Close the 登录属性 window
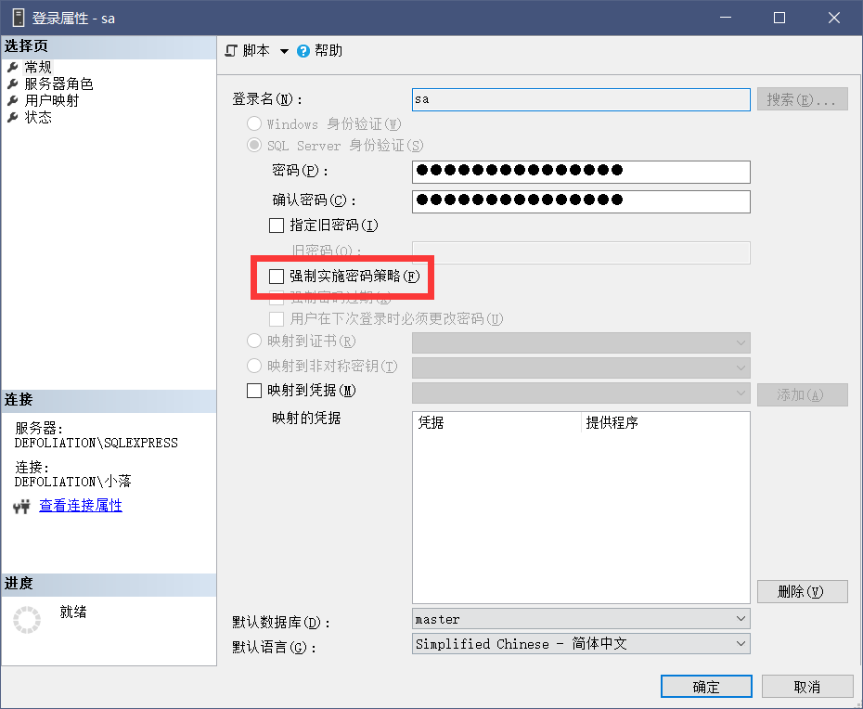This screenshot has width=863, height=709. coord(834,18)
